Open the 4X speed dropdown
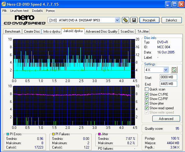This screenshot has height=152, width=185. coord(166,70)
